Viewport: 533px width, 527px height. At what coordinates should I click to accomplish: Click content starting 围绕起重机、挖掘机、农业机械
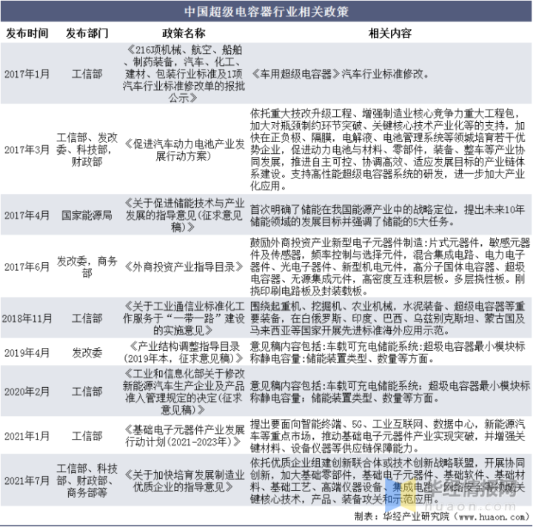pyautogui.click(x=388, y=318)
